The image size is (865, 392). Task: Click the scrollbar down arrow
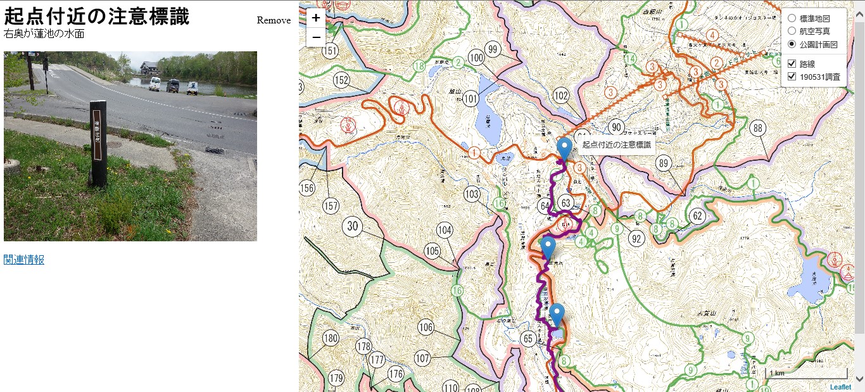859,379
